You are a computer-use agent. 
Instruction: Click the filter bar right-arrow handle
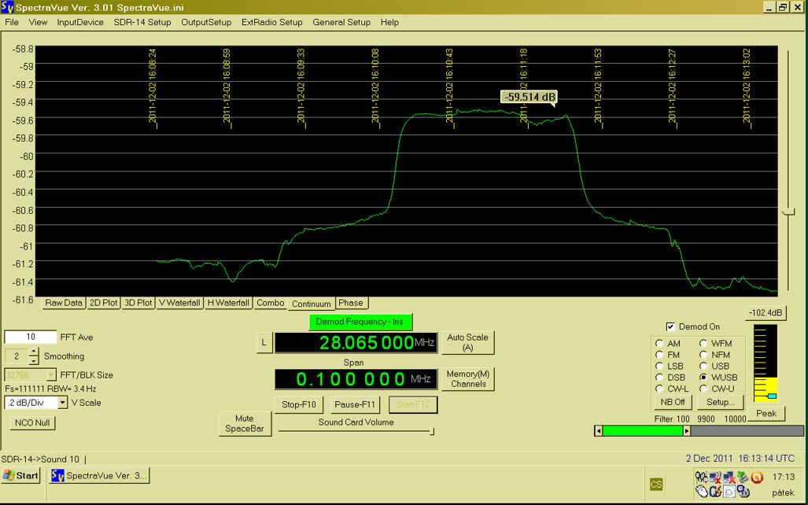coord(686,431)
